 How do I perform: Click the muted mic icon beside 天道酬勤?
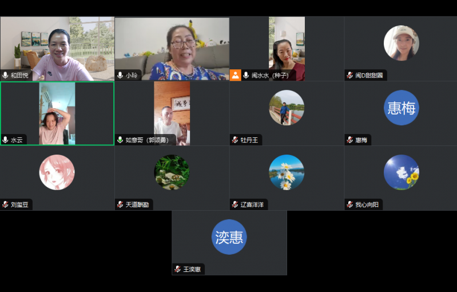(121, 204)
